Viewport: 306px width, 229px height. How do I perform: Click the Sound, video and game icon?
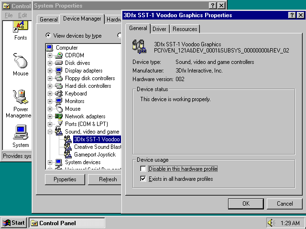(59, 132)
